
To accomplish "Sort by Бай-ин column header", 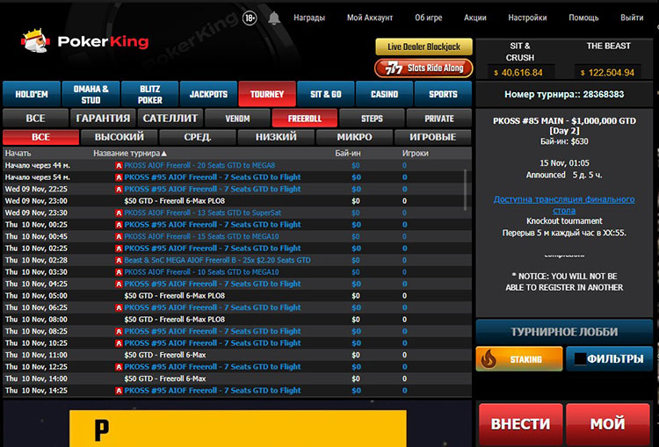I will point(348,154).
